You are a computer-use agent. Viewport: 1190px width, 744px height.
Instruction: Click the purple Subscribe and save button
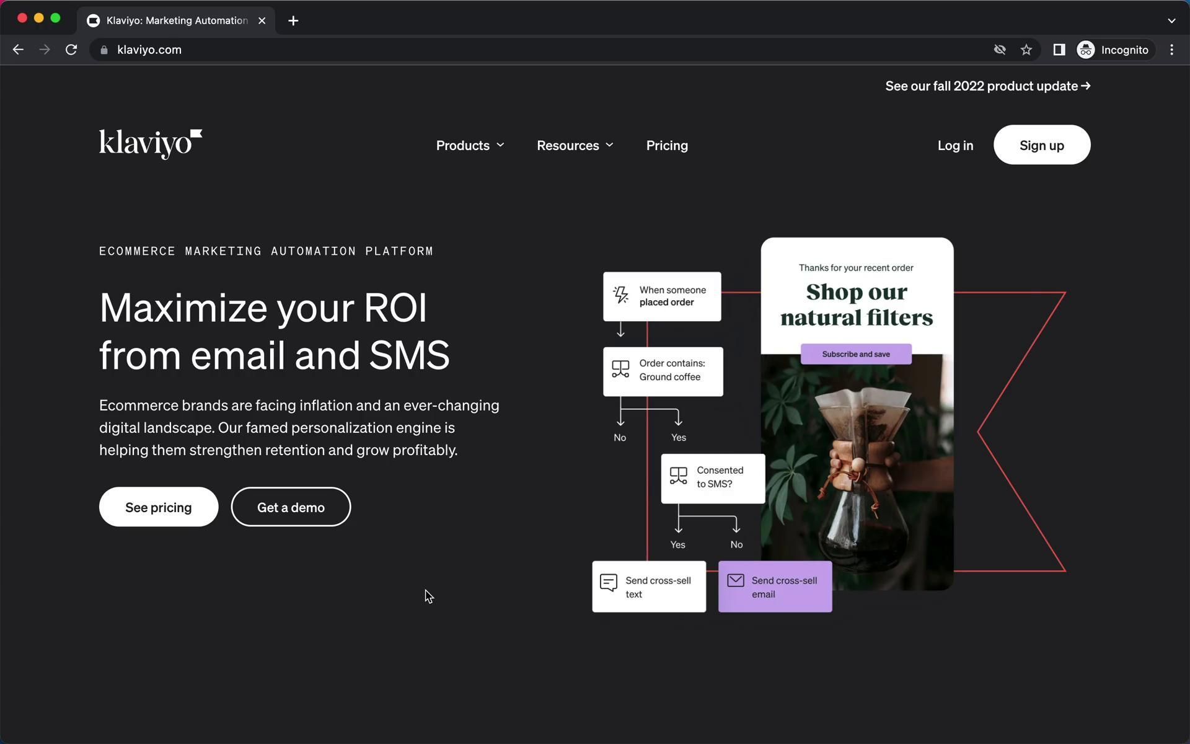855,354
